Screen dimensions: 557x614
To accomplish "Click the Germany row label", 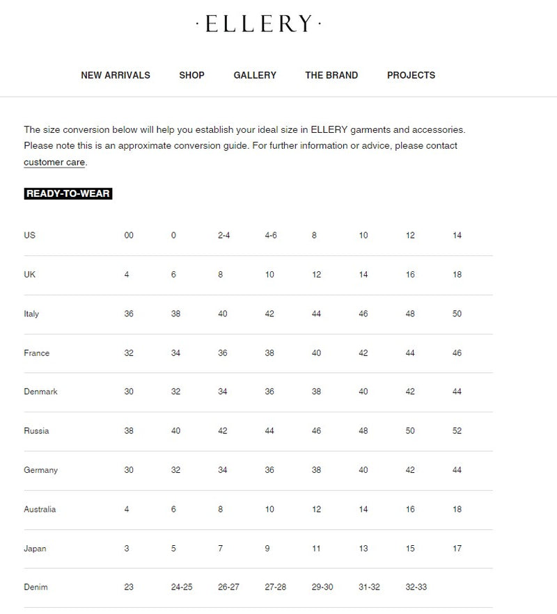I will tap(40, 470).
